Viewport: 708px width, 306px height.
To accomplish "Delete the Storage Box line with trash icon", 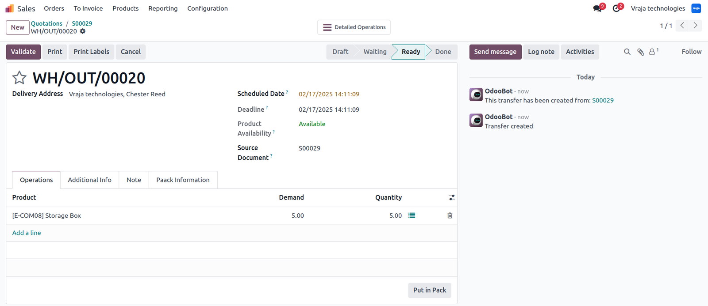I will [x=450, y=215].
